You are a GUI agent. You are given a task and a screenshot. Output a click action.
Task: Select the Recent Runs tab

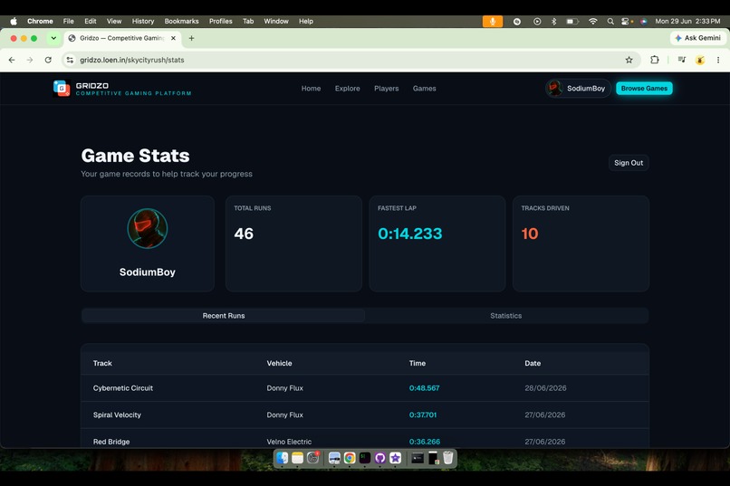click(224, 316)
